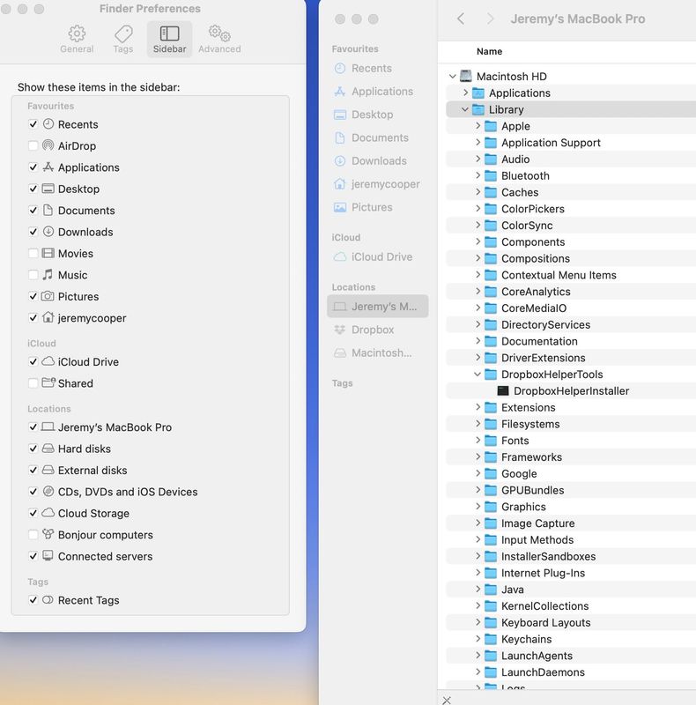Uncheck the Hard disks checkbox

(33, 449)
